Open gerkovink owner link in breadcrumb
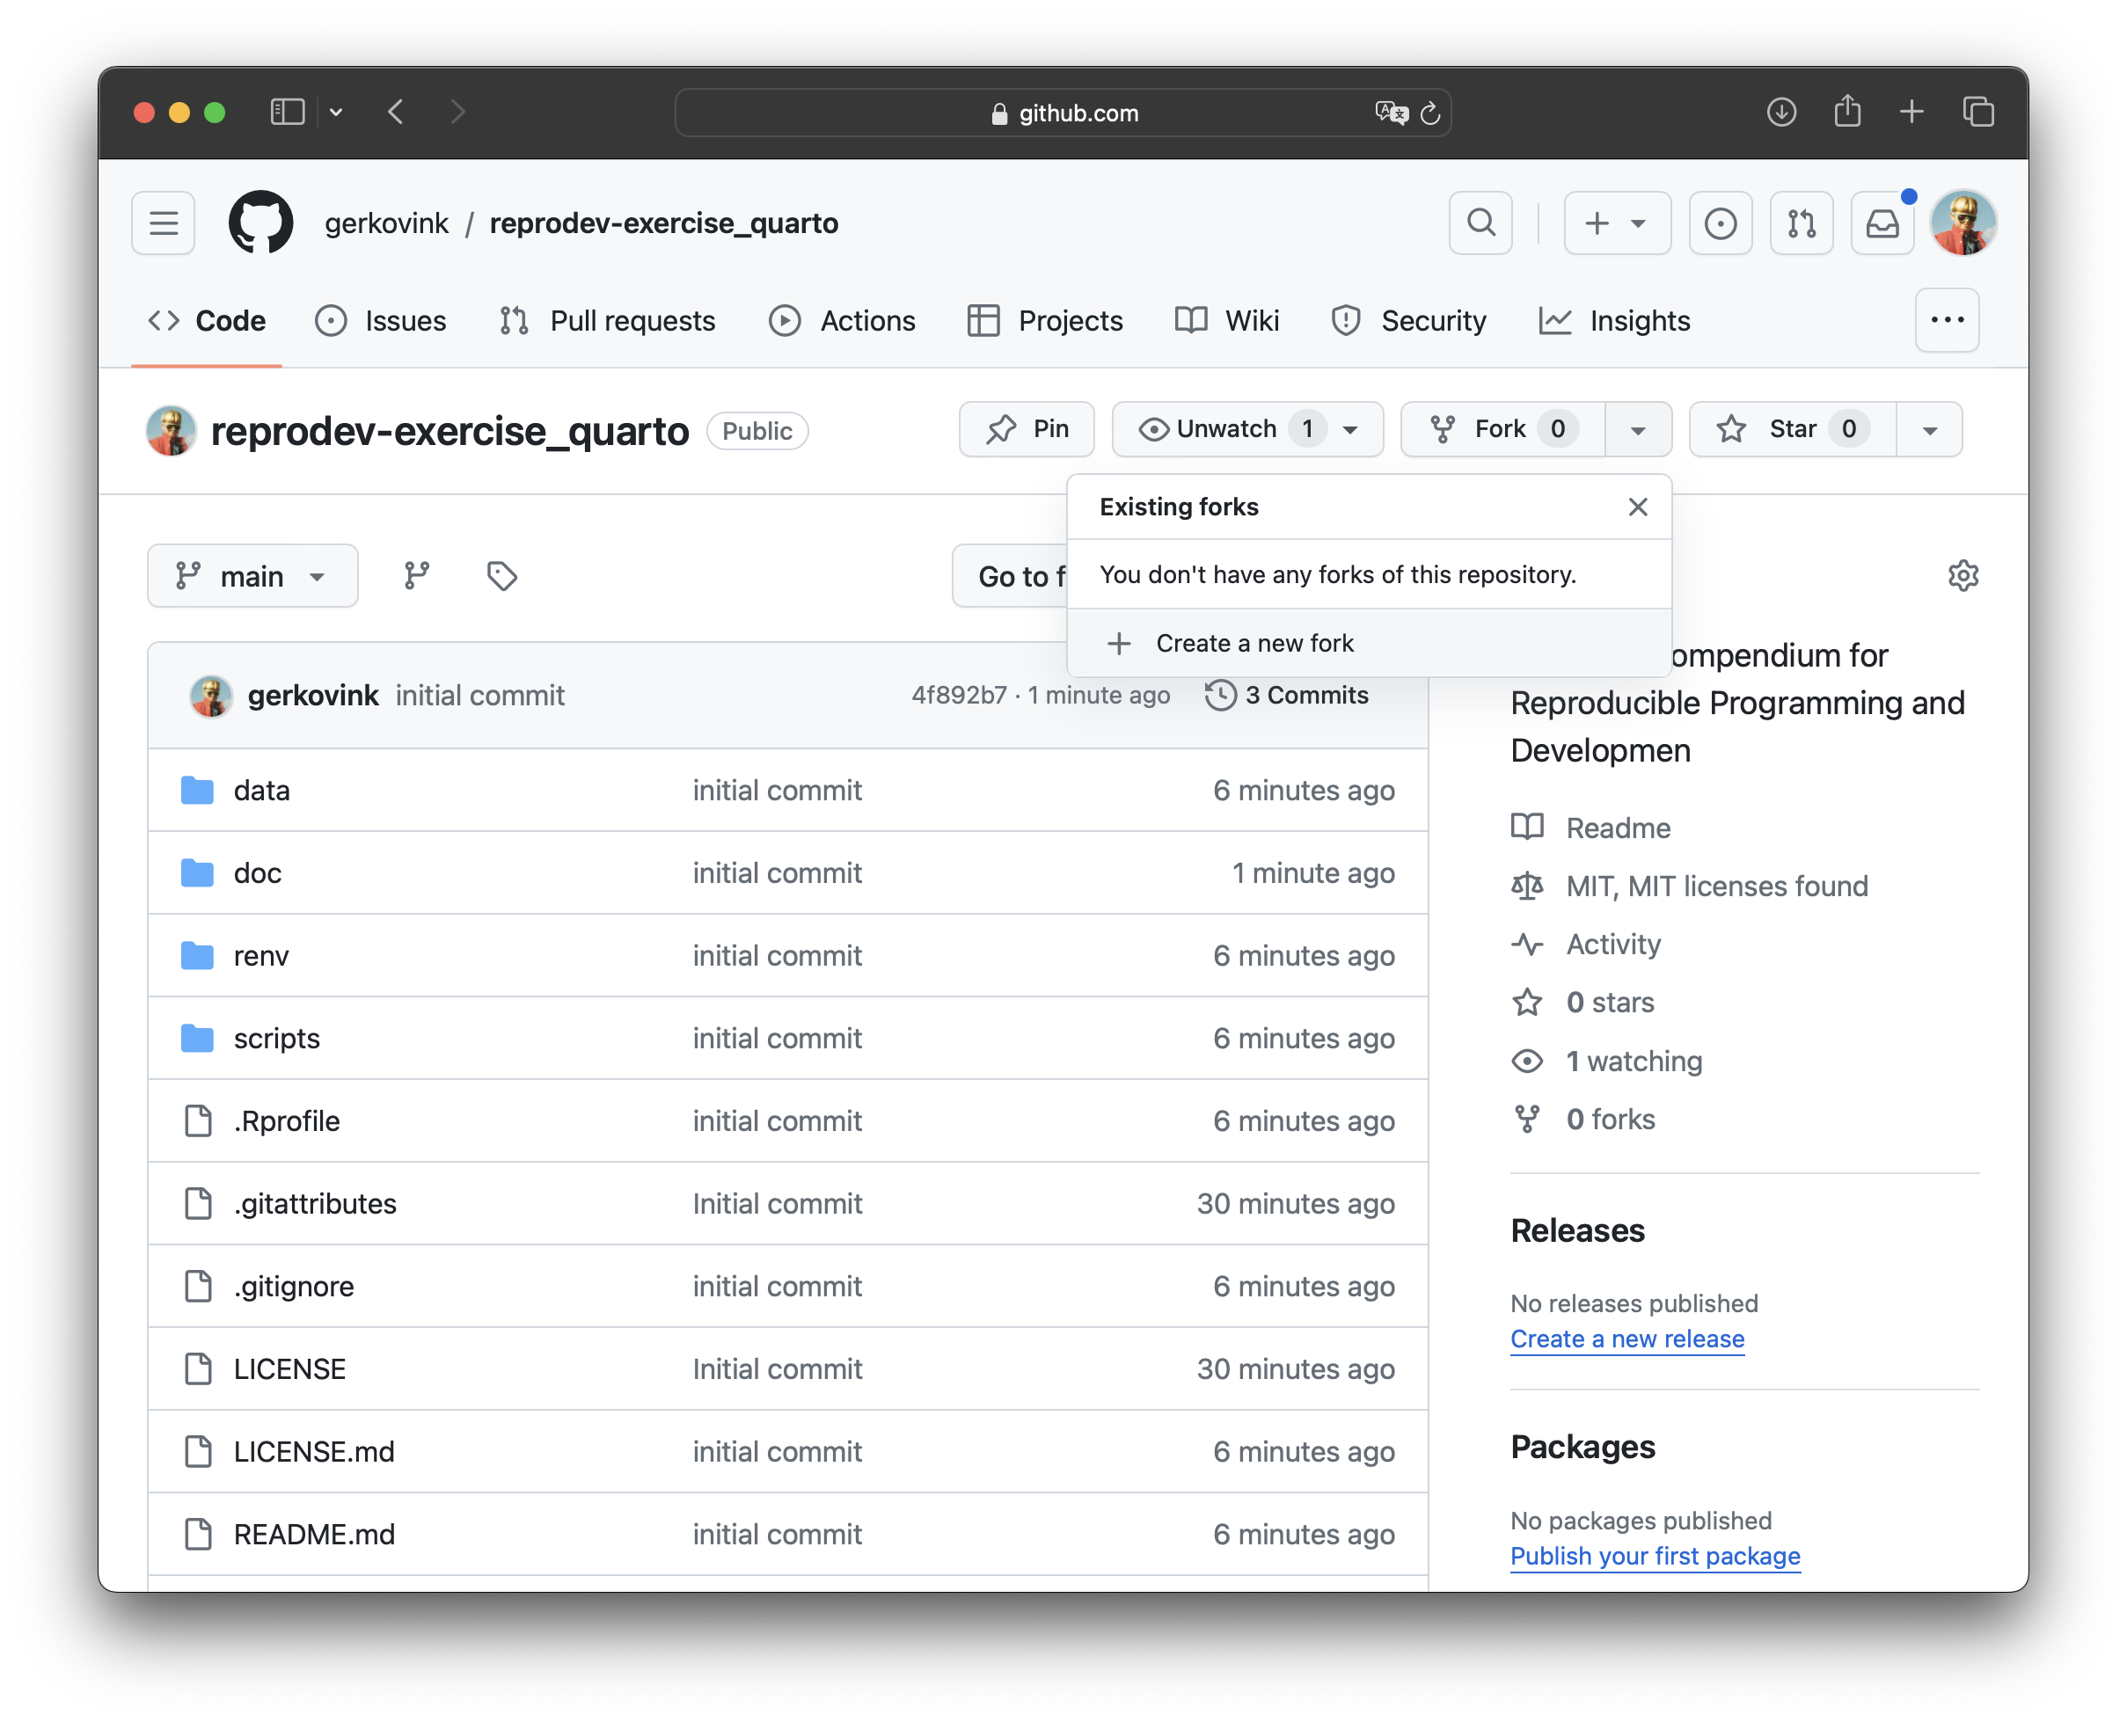The image size is (2127, 1722). [x=387, y=223]
